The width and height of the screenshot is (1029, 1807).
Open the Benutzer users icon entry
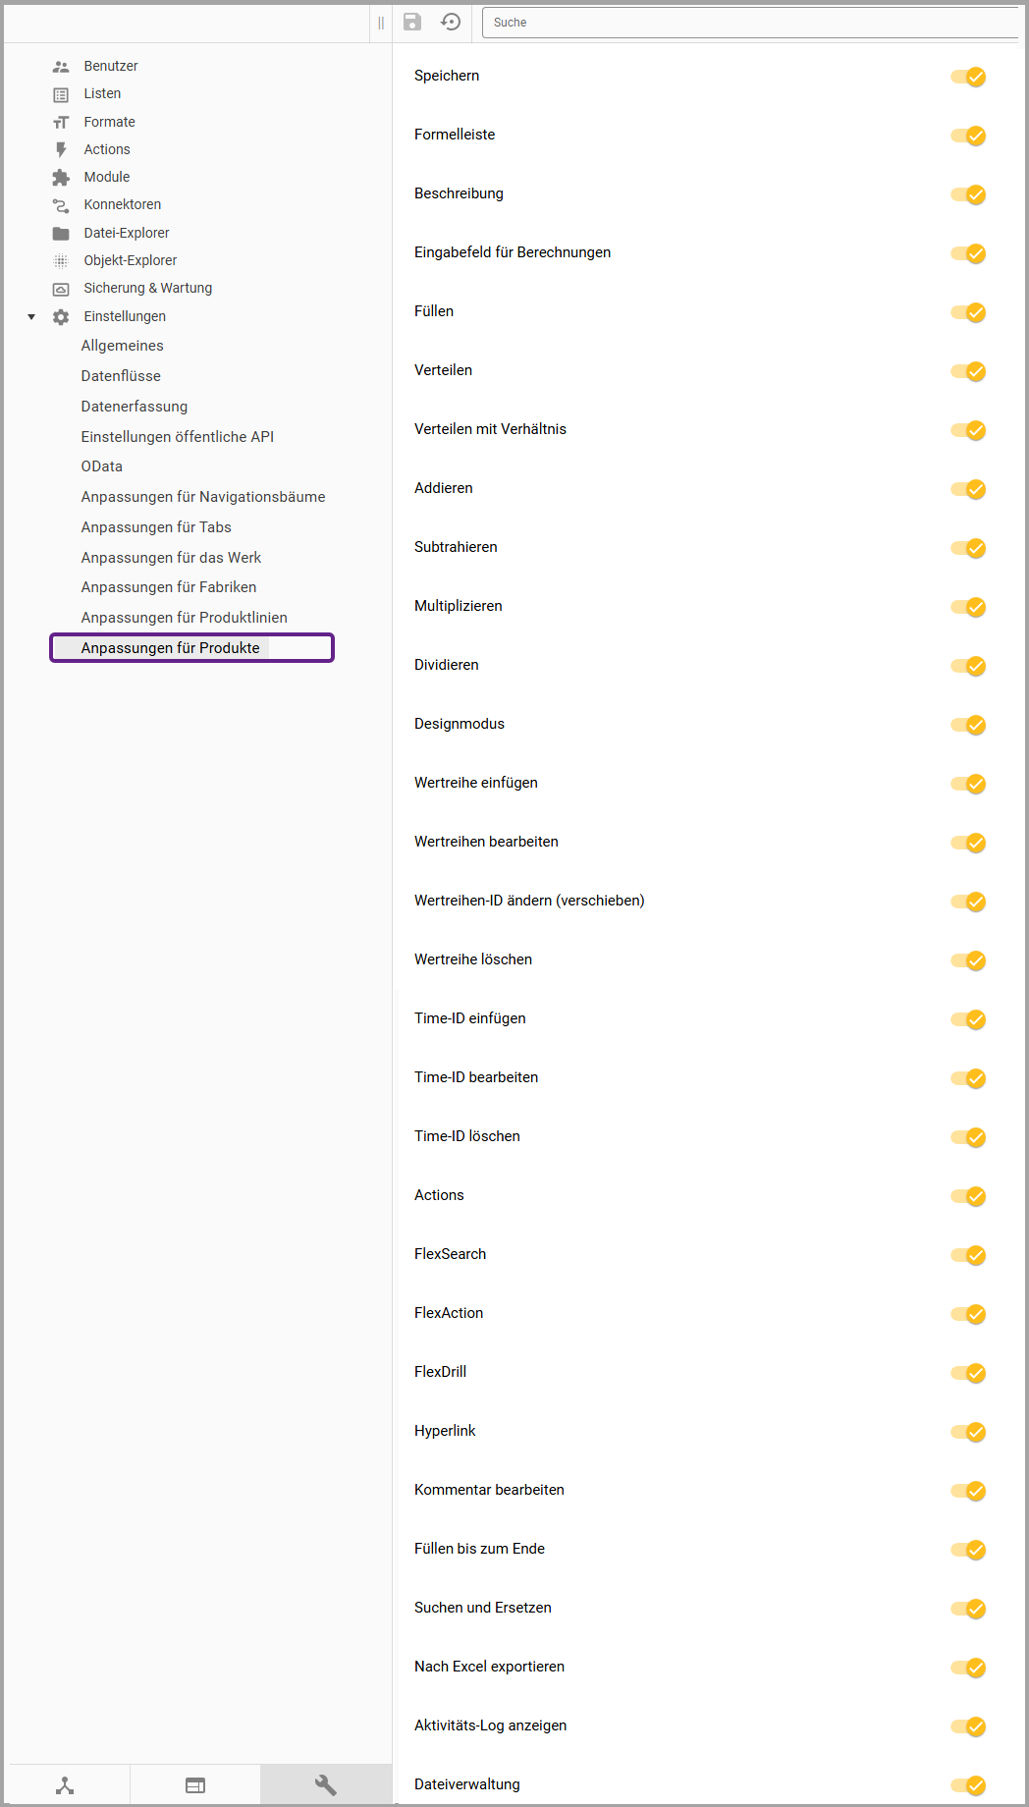pyautogui.click(x=61, y=67)
